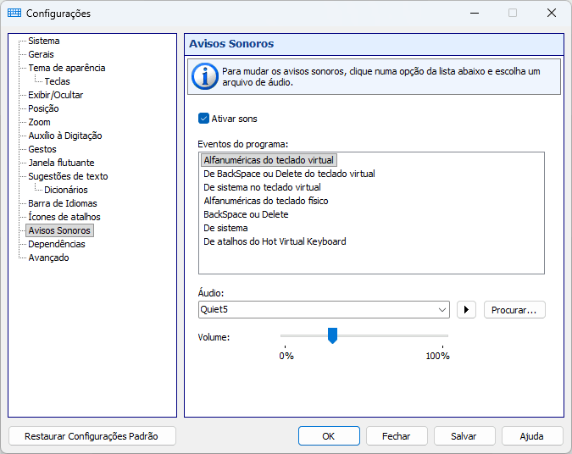Play the selected Quiet5 audio preview
The height and width of the screenshot is (454, 572).
tap(466, 310)
